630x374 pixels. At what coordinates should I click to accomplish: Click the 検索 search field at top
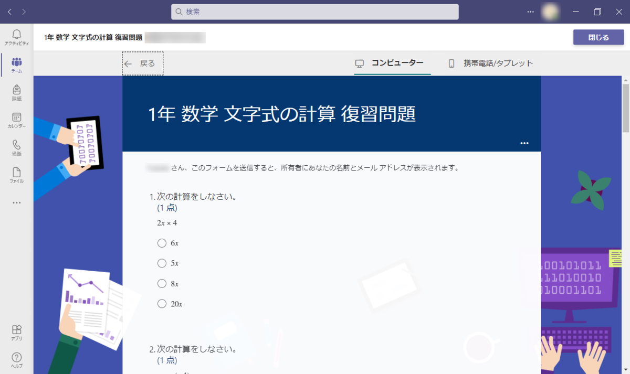pos(315,12)
